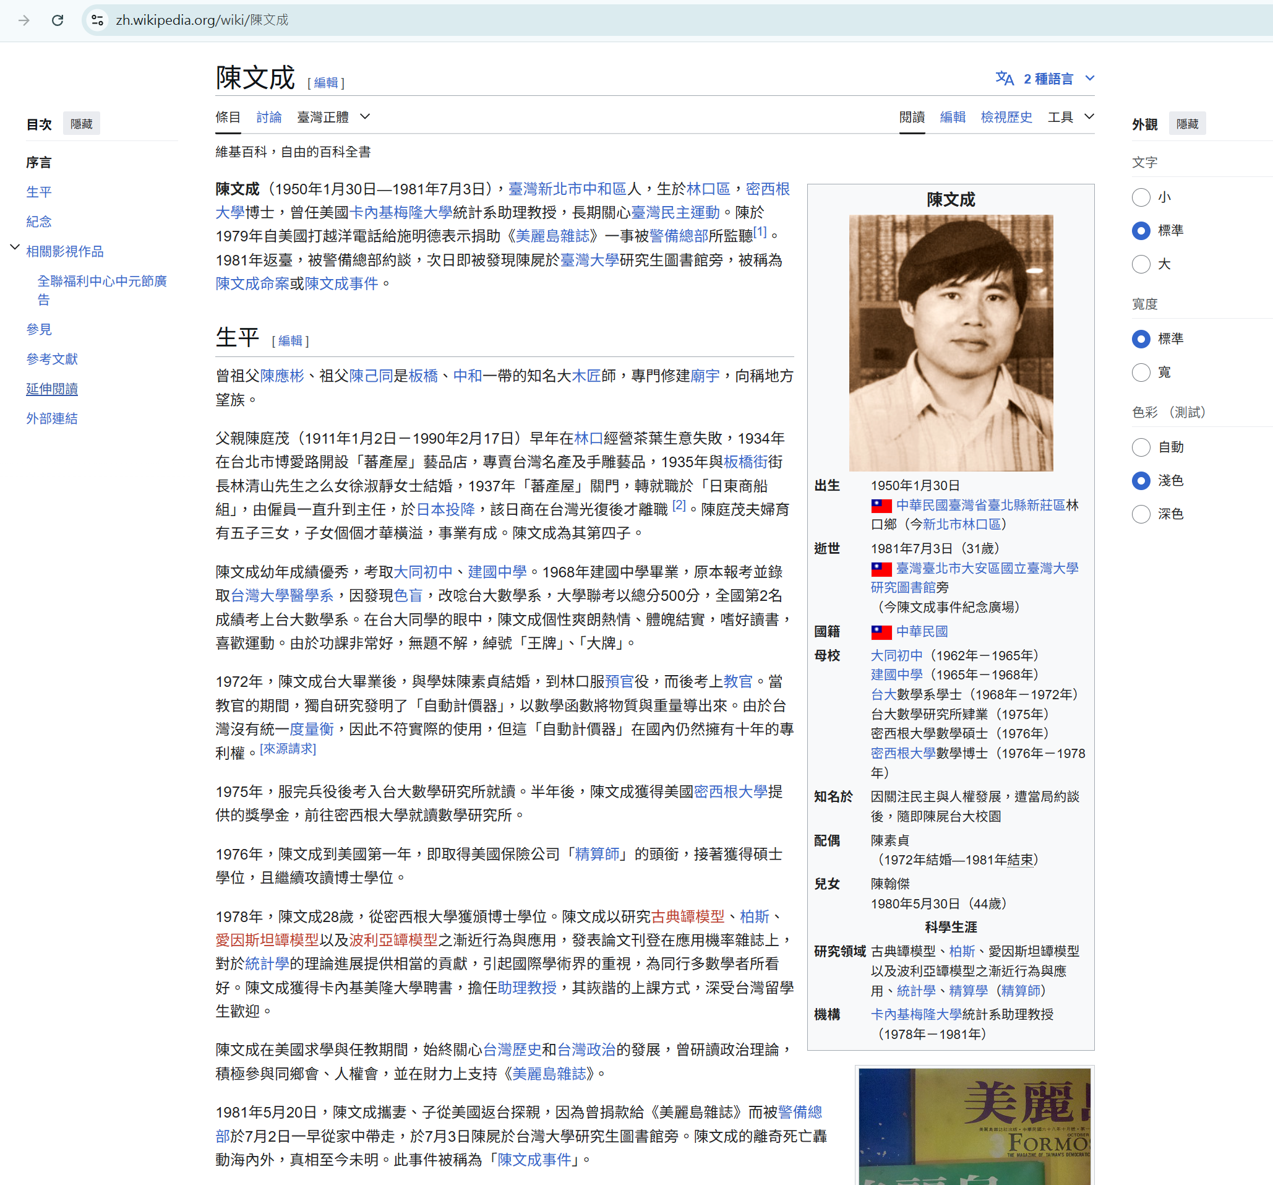Screen dimensions: 1273x1185
Task: Reload the page with refresh icon
Action: tap(58, 20)
